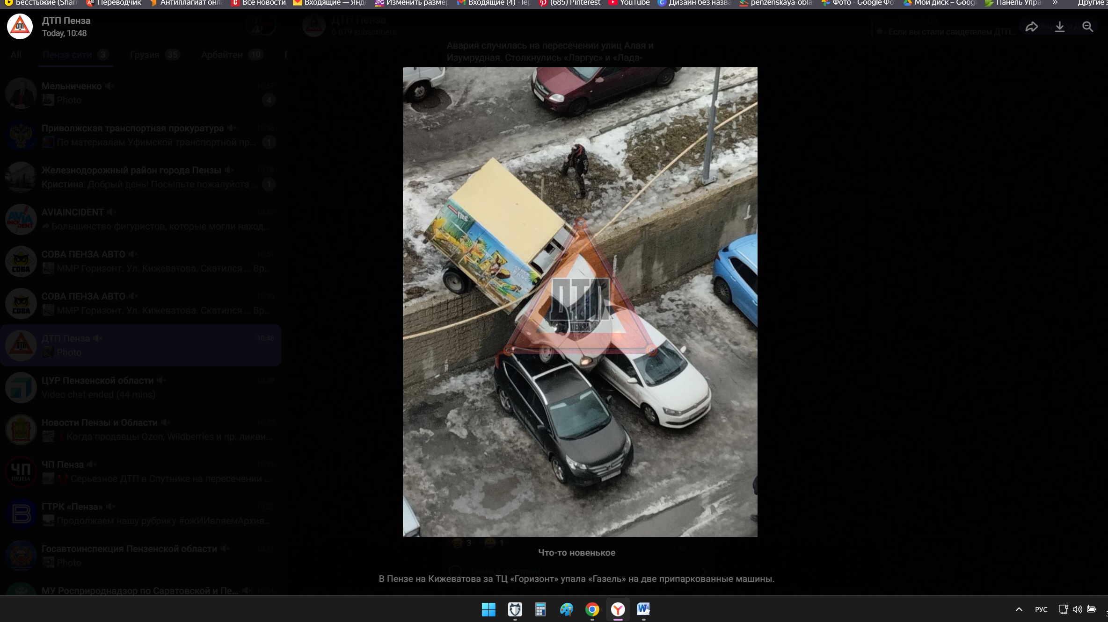Download the photo via download icon
This screenshot has width=1108, height=622.
click(1060, 27)
